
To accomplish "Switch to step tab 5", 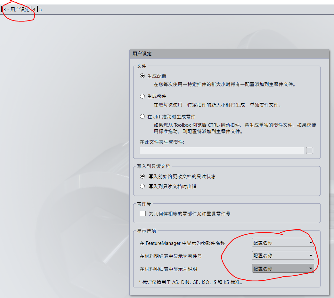I will 40,9.
